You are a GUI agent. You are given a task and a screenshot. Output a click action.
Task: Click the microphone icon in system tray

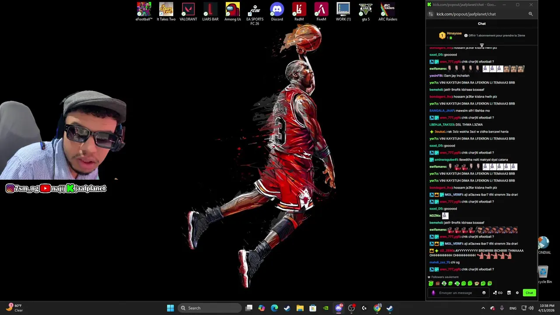click(502, 308)
